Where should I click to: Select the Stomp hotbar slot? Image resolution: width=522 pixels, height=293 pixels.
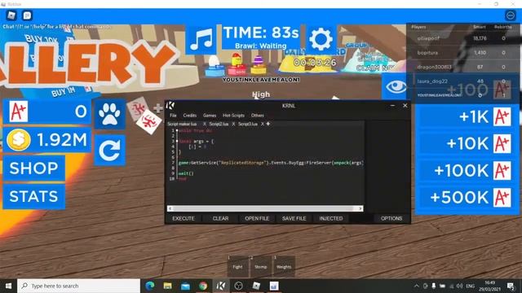261,266
